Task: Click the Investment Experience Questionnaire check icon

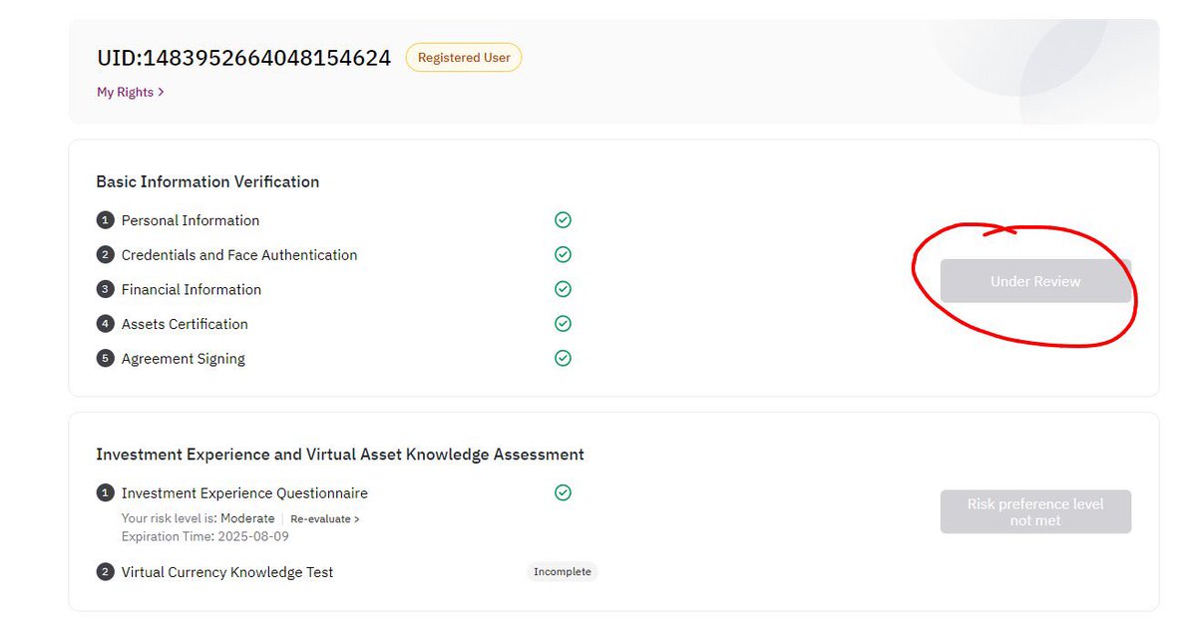Action: click(x=563, y=492)
